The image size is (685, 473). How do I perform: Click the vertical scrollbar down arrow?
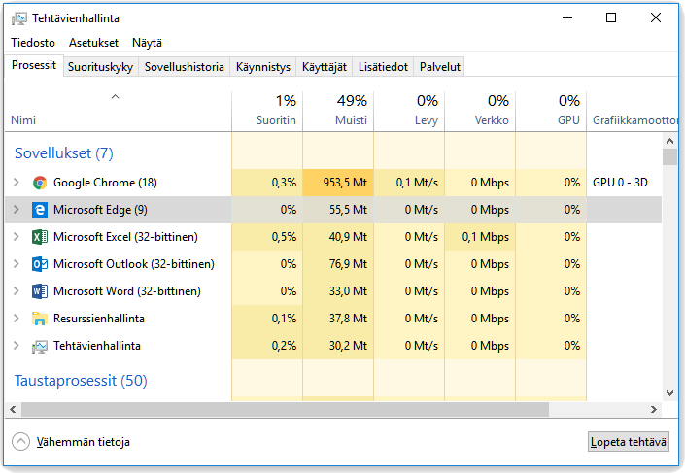[669, 393]
